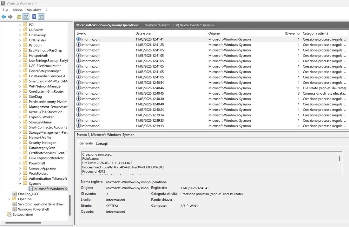Click the back navigation arrow

[x=4, y=16]
